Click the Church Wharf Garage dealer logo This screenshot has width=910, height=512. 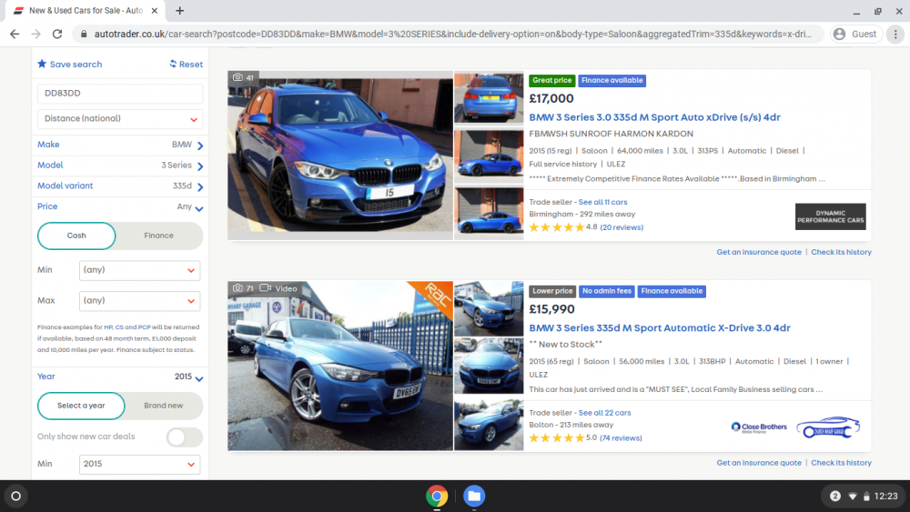point(827,428)
